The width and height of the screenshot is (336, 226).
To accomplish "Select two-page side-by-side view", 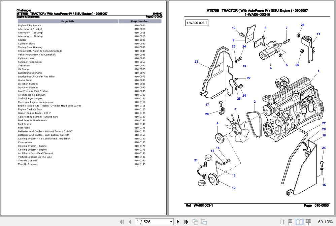I will [299, 222].
